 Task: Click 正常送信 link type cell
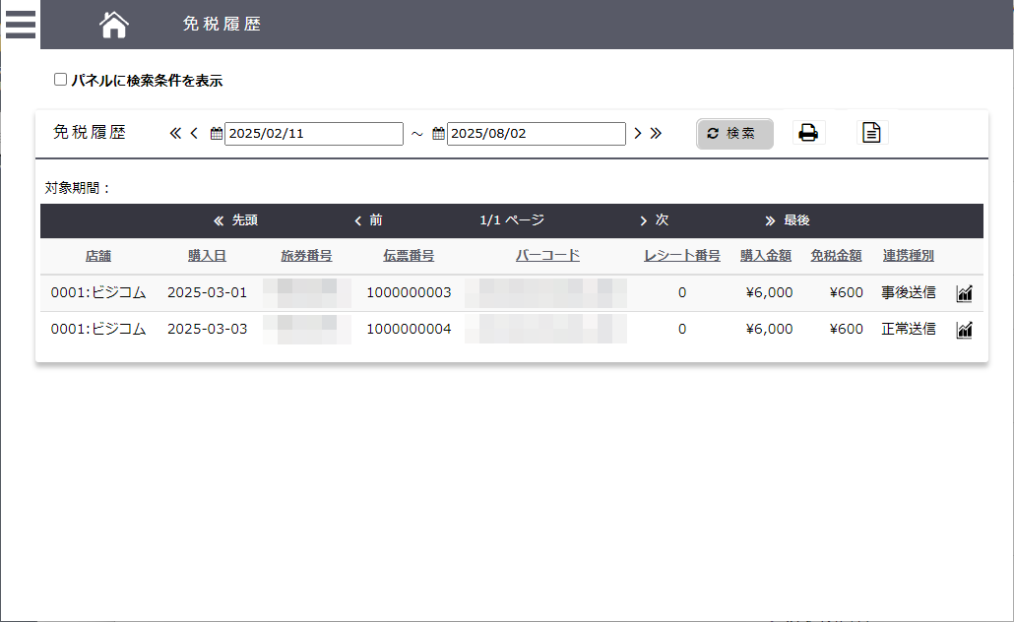coord(909,329)
